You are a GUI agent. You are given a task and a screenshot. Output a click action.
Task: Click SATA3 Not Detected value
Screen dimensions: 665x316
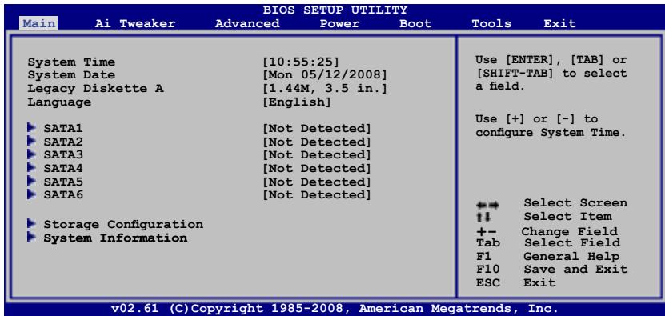pos(317,155)
